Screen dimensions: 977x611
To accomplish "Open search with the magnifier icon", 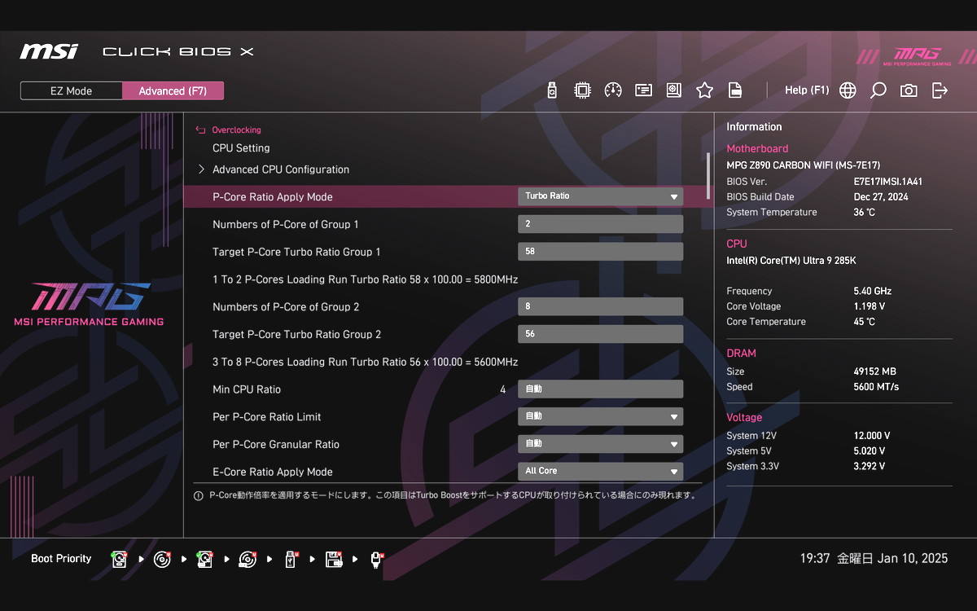I will 878,90.
